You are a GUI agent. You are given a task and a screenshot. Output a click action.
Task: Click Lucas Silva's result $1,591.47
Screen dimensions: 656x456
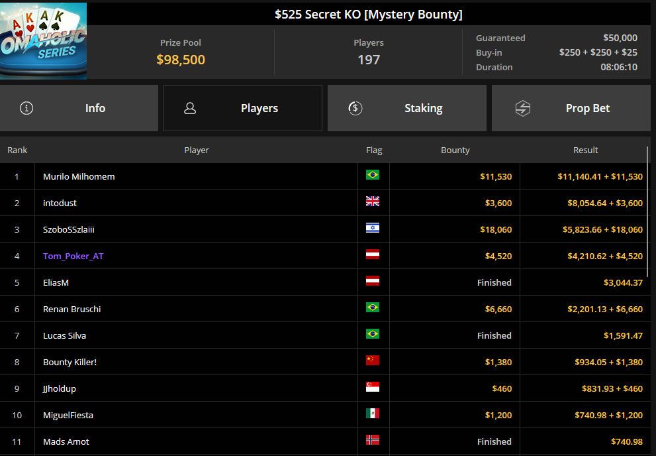point(623,336)
